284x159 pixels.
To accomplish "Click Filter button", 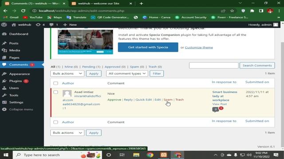I will coord(157,74).
